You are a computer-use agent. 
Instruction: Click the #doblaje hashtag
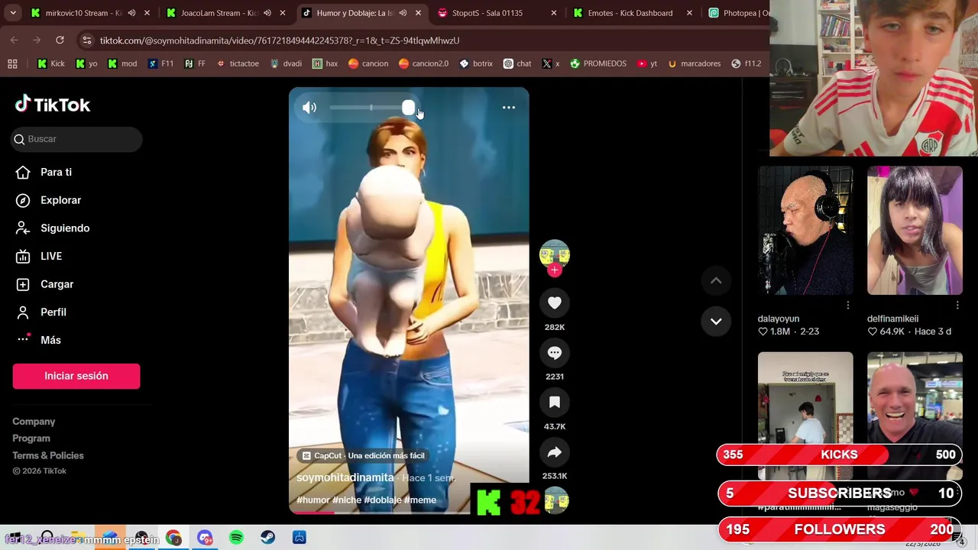pyautogui.click(x=382, y=500)
